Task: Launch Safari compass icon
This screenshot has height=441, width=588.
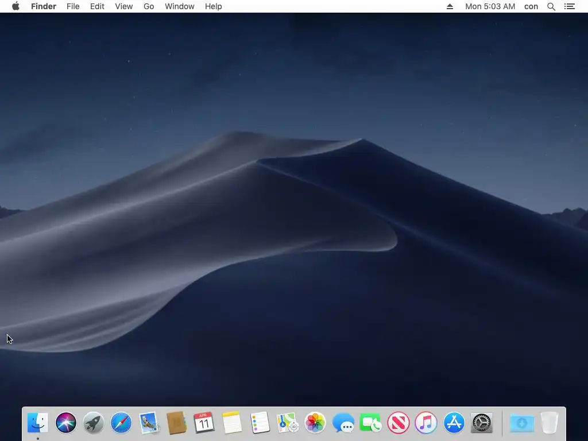Action: point(121,423)
